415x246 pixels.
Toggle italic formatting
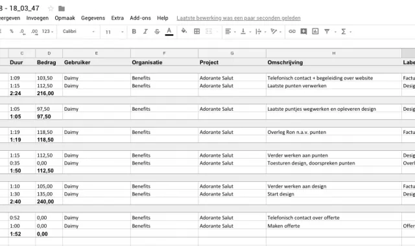(145, 32)
